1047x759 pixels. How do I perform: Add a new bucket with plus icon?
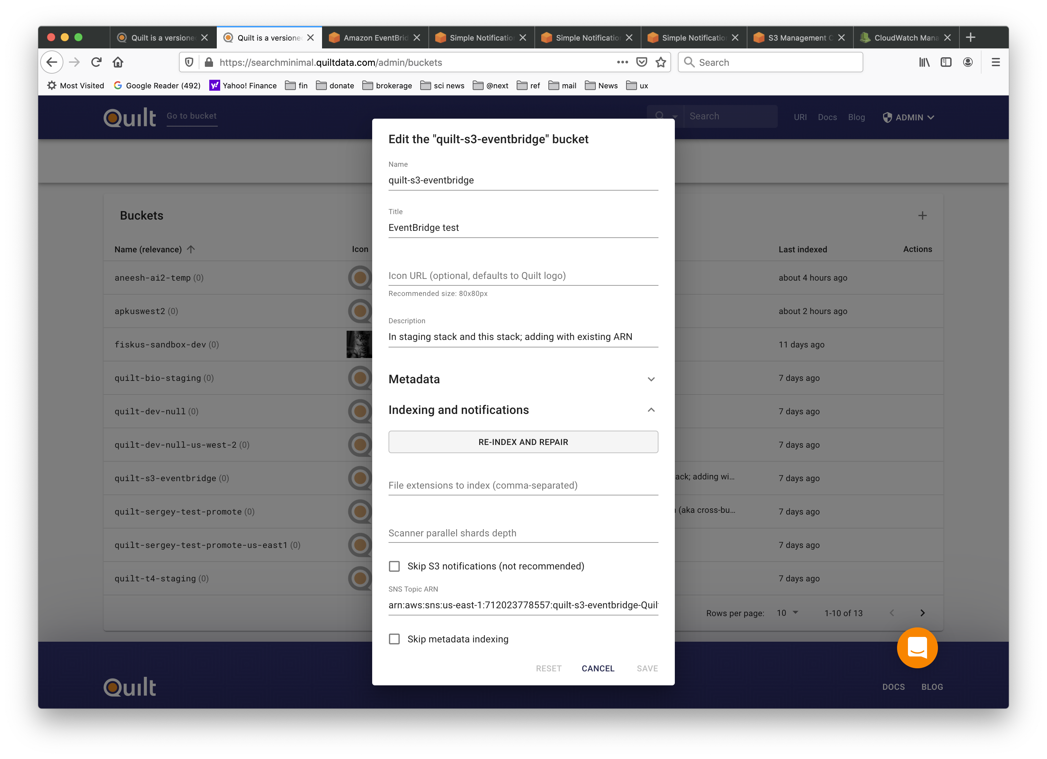point(922,216)
